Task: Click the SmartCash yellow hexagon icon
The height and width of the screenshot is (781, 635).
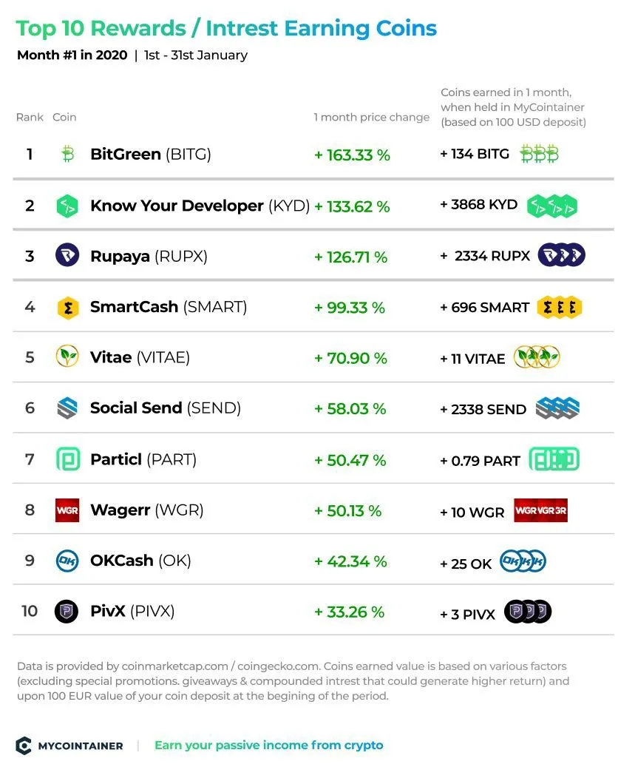Action: coord(68,308)
